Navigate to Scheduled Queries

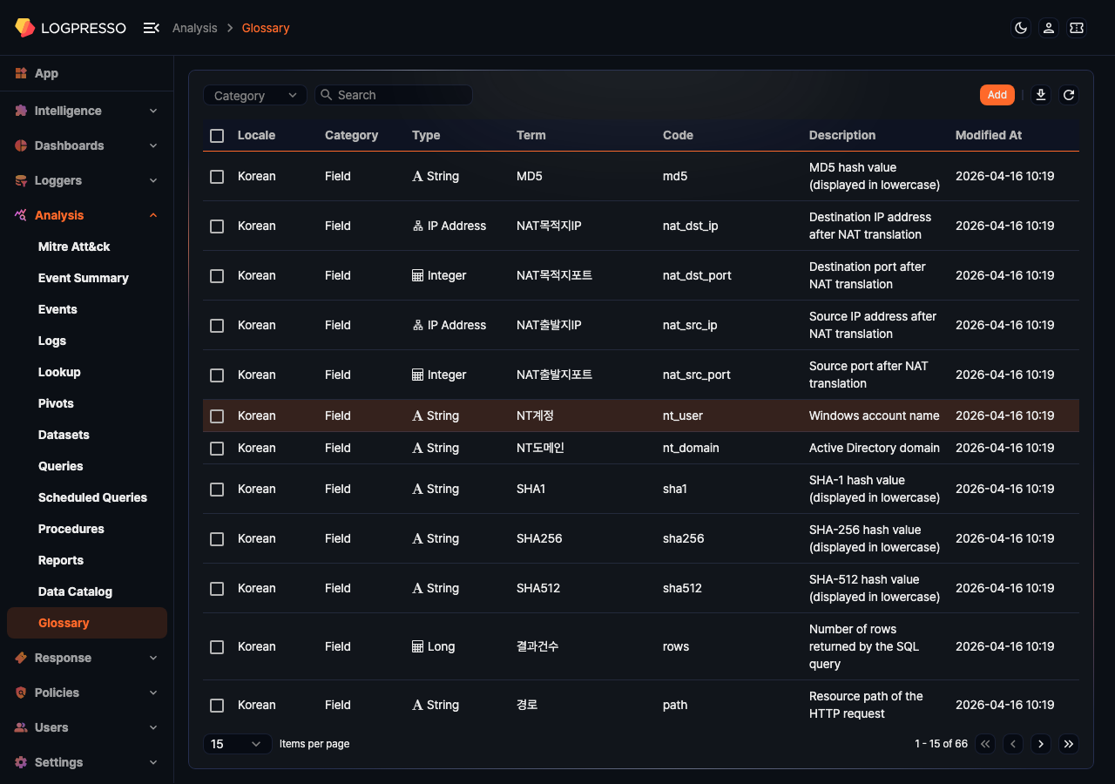click(x=92, y=497)
